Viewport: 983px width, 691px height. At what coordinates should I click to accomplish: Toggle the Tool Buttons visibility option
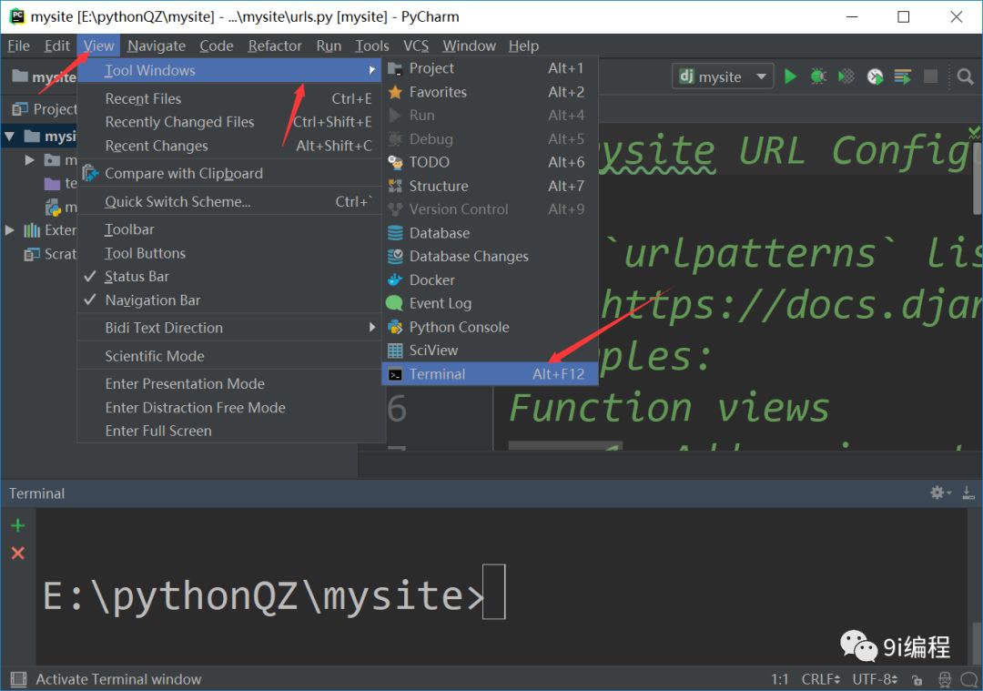click(x=229, y=253)
